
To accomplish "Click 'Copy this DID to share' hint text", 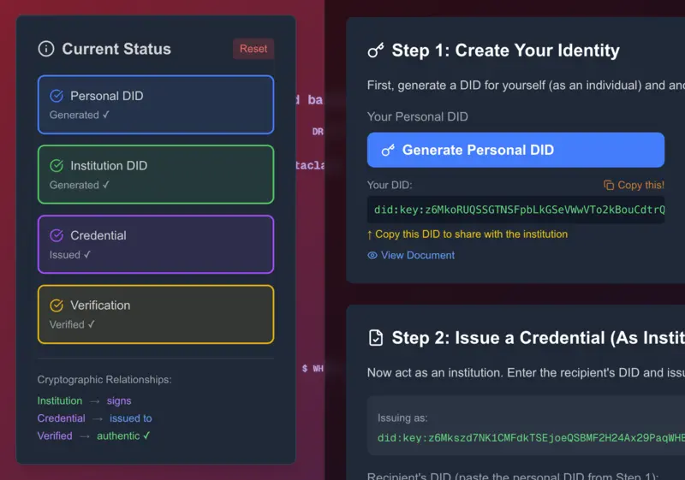I will point(468,234).
